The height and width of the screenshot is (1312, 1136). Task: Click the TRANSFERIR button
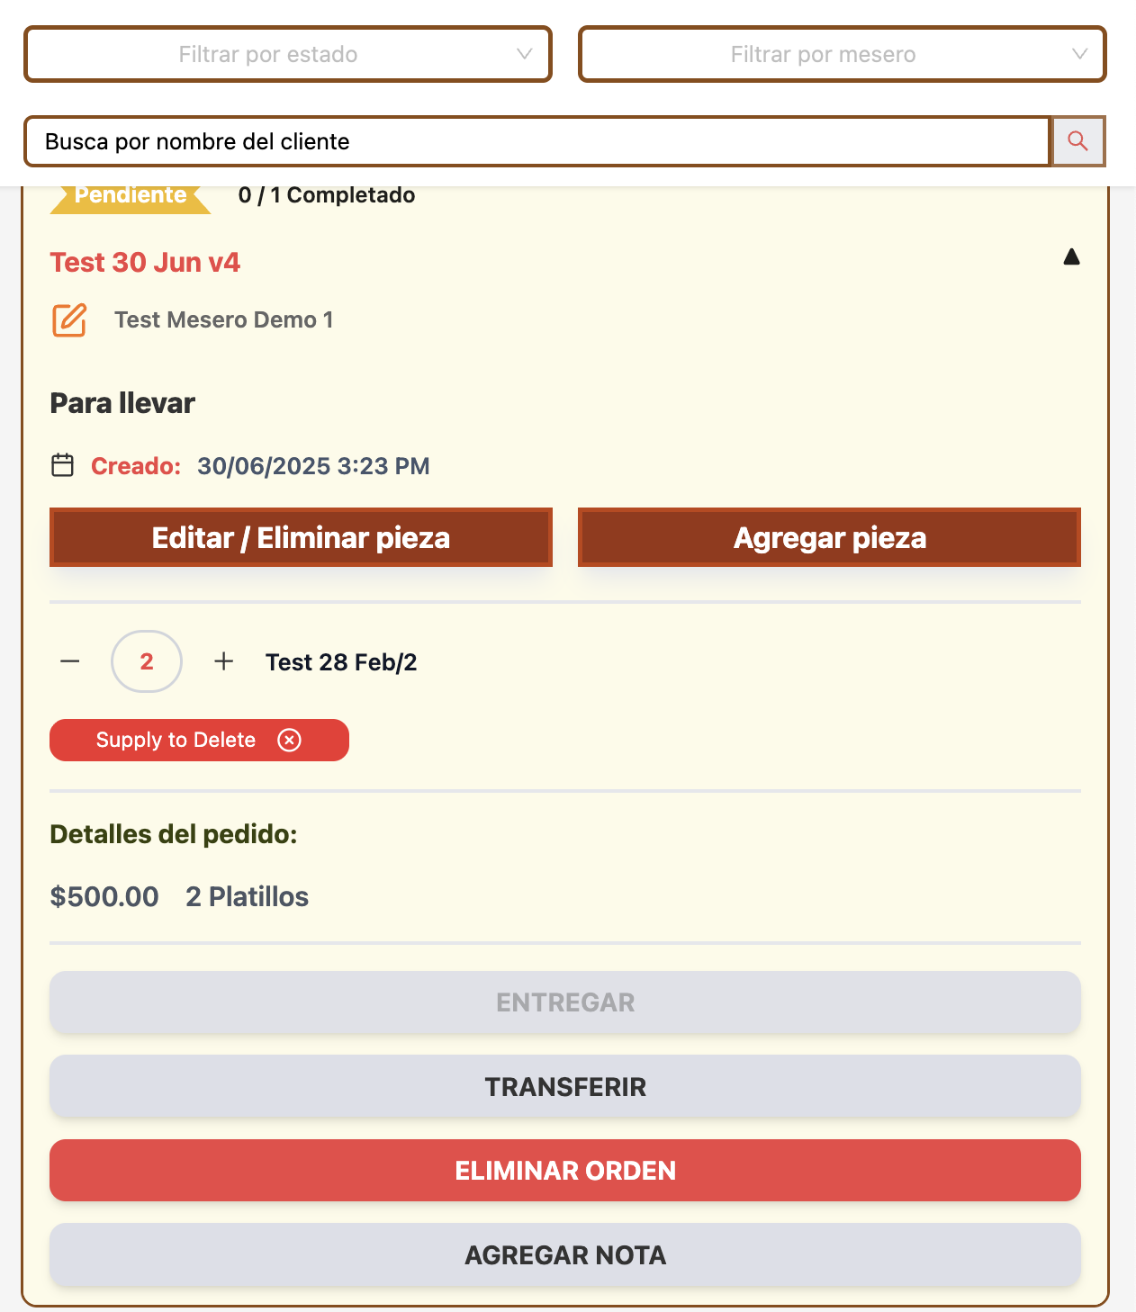[x=565, y=1087]
